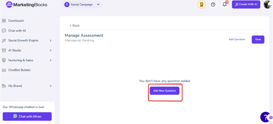Open the gold award badge icon
Viewport: 273px width, 124px height.
coord(202,5)
